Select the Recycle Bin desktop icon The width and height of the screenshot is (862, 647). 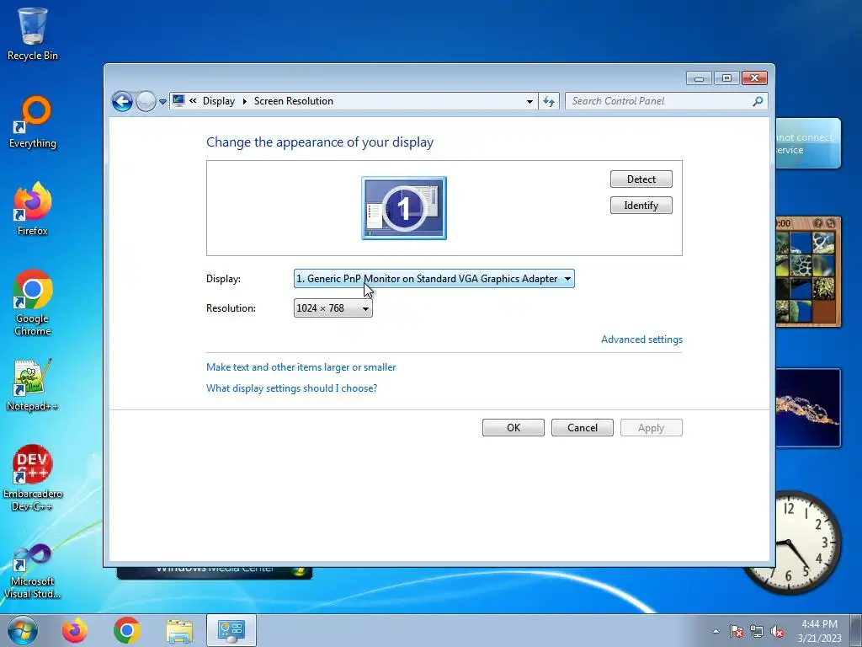33,33
